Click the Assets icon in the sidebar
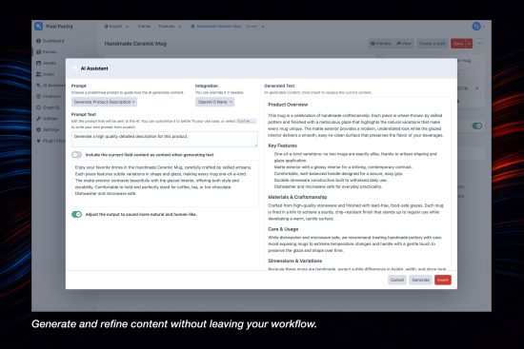The width and height of the screenshot is (524, 349). [x=38, y=63]
